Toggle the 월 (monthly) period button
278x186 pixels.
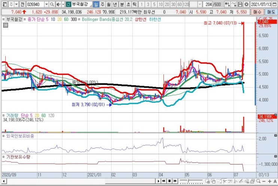click(109, 4)
